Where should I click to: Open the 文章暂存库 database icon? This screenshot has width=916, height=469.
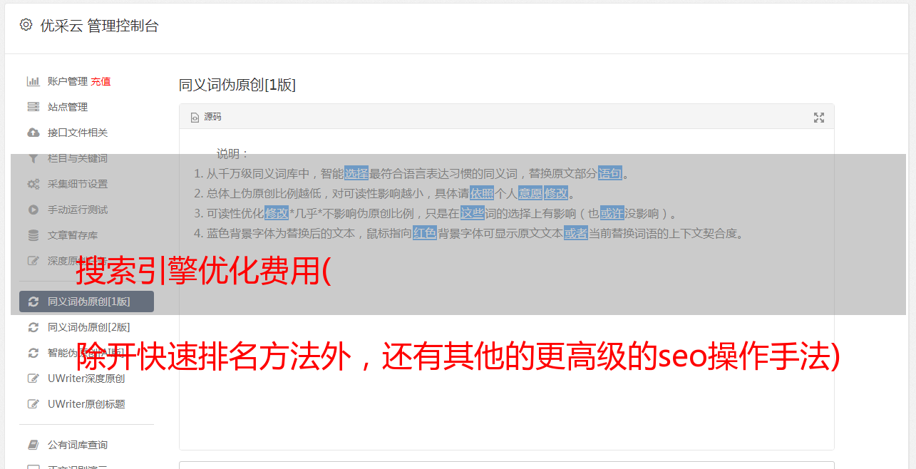pyautogui.click(x=33, y=235)
